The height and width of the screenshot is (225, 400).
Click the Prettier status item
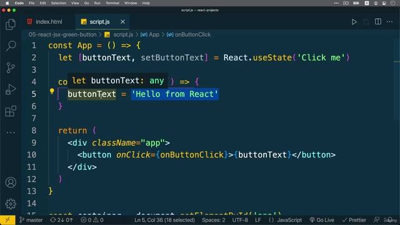pos(354,220)
